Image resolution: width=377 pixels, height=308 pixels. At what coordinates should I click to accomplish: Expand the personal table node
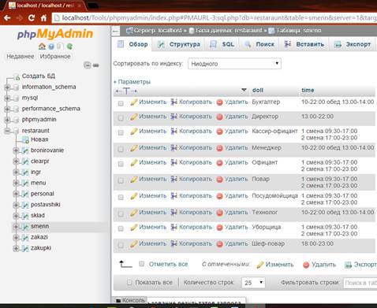click(16, 194)
